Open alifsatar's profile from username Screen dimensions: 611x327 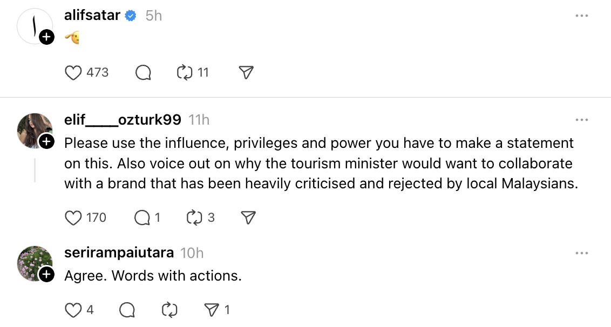(92, 16)
